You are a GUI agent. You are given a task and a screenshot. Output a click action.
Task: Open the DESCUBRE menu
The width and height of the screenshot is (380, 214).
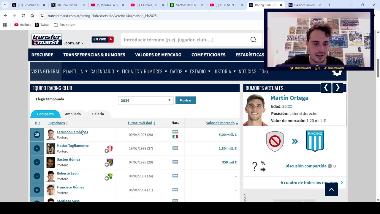42,55
